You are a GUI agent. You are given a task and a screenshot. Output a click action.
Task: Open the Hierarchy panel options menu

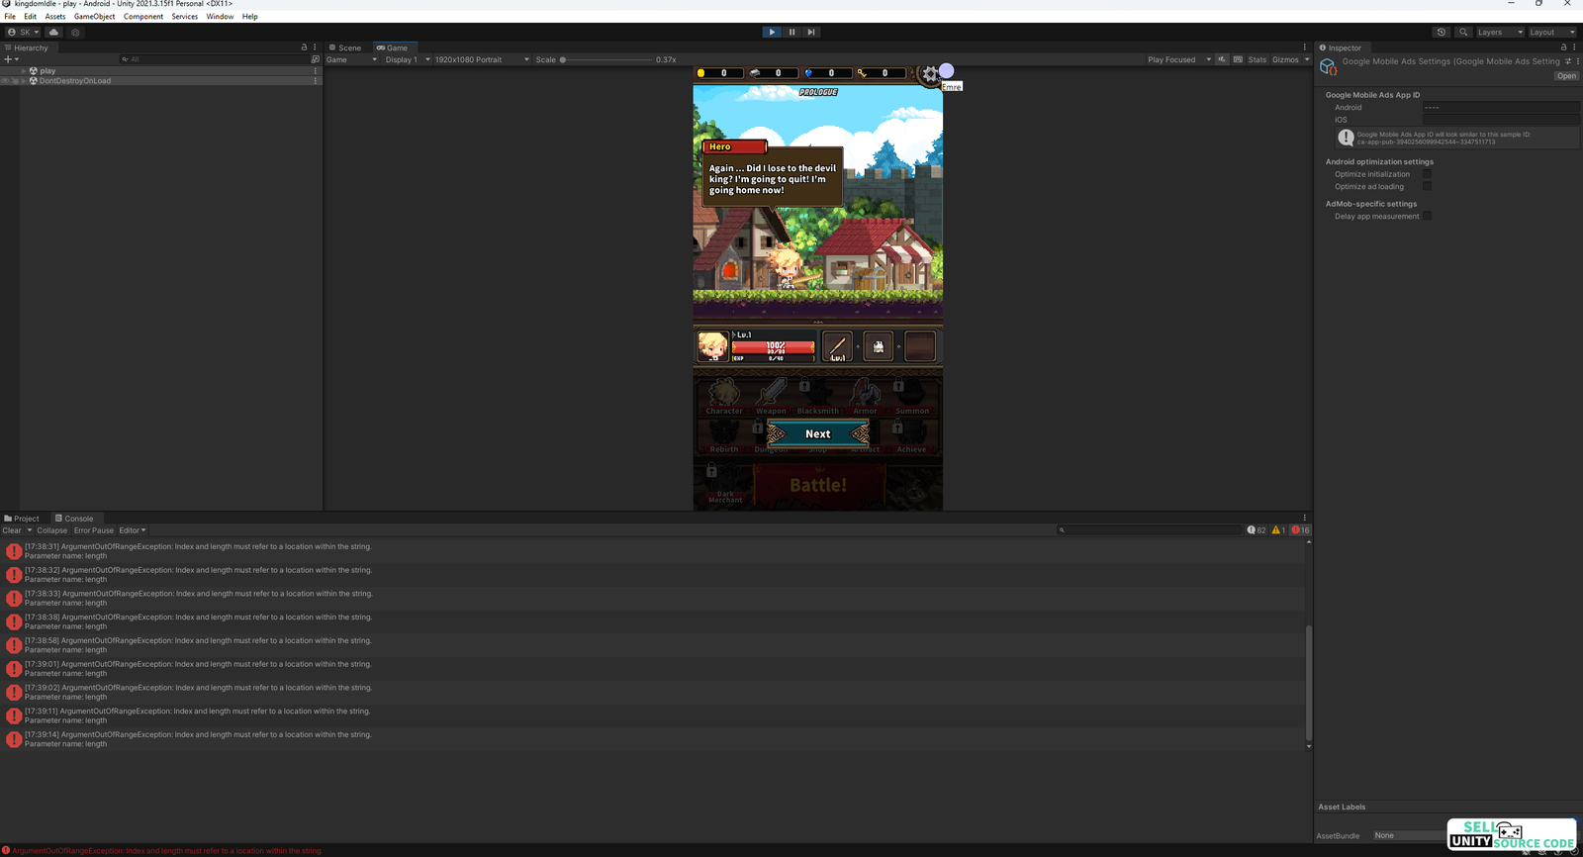tap(315, 48)
